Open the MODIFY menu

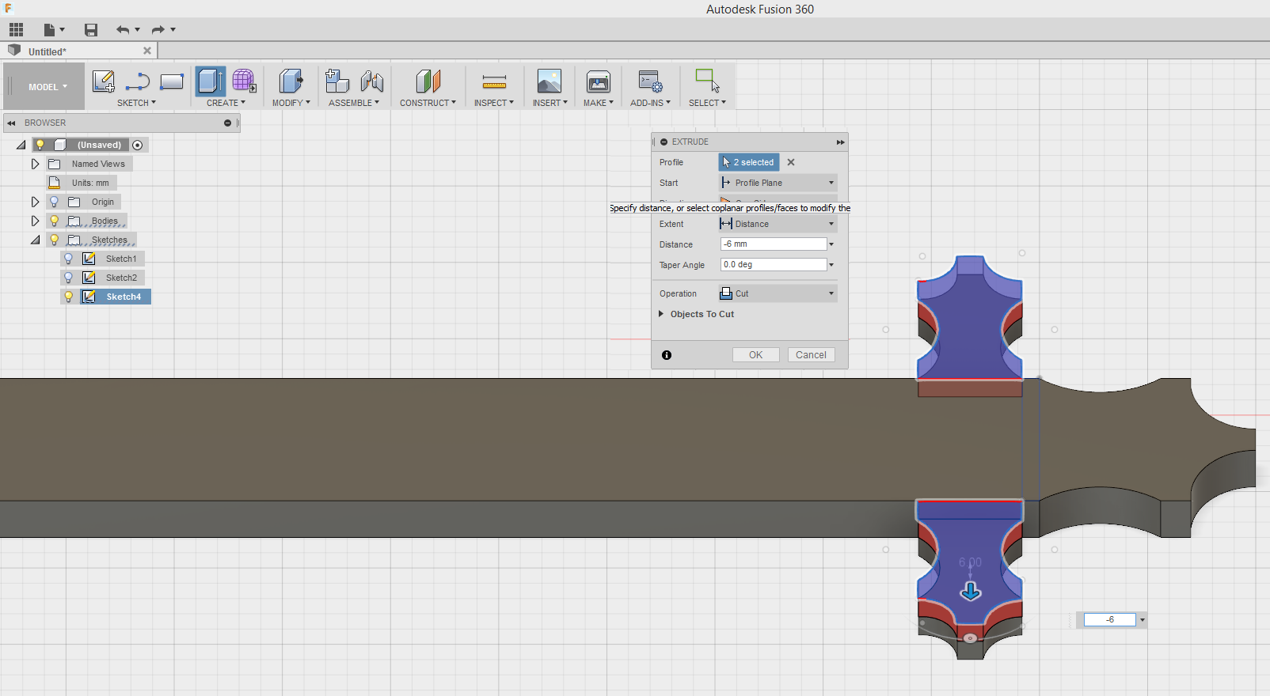291,103
